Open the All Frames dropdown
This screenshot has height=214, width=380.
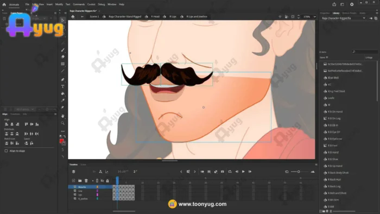[25, 109]
